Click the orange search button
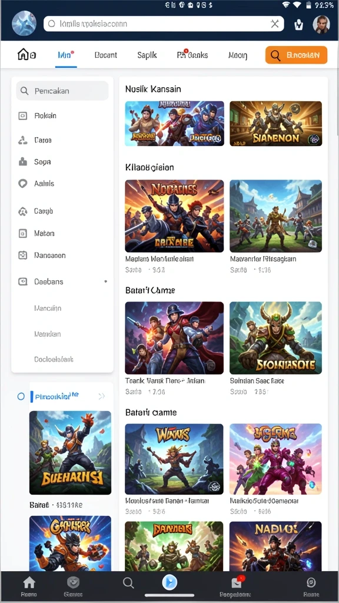 pos(296,55)
